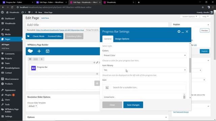Edit column with pencil icon
216x121 pixels.
click(x=97, y=63)
